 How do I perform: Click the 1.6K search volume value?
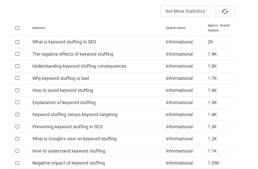[x=212, y=90]
